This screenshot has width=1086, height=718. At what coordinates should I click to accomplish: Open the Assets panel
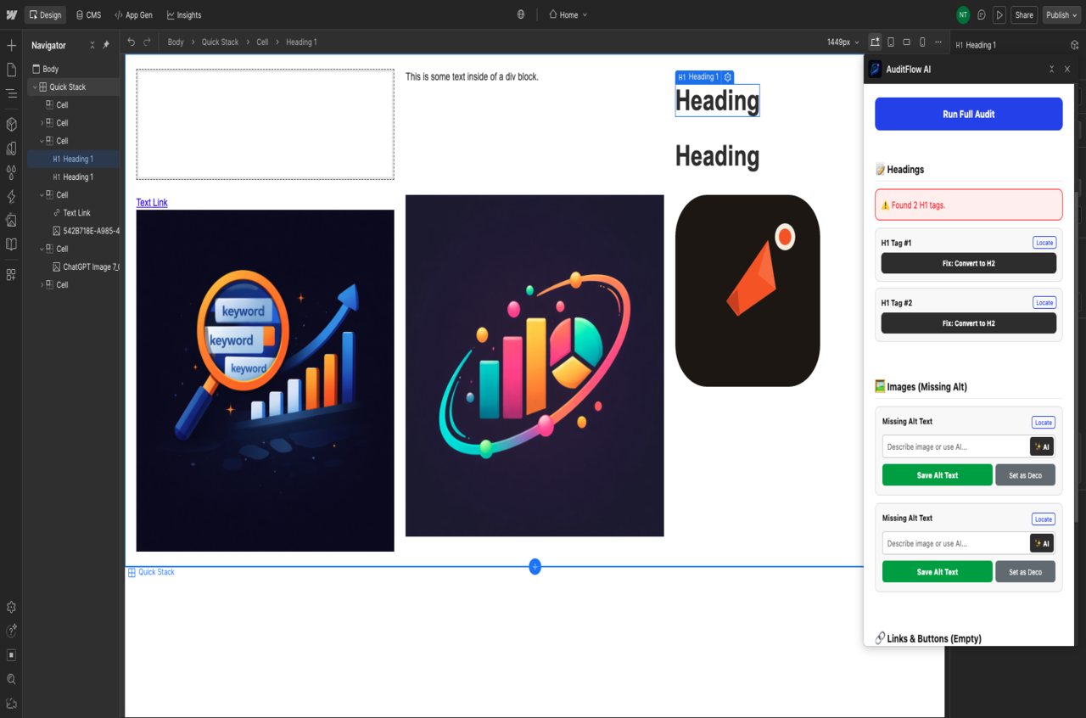[11, 220]
